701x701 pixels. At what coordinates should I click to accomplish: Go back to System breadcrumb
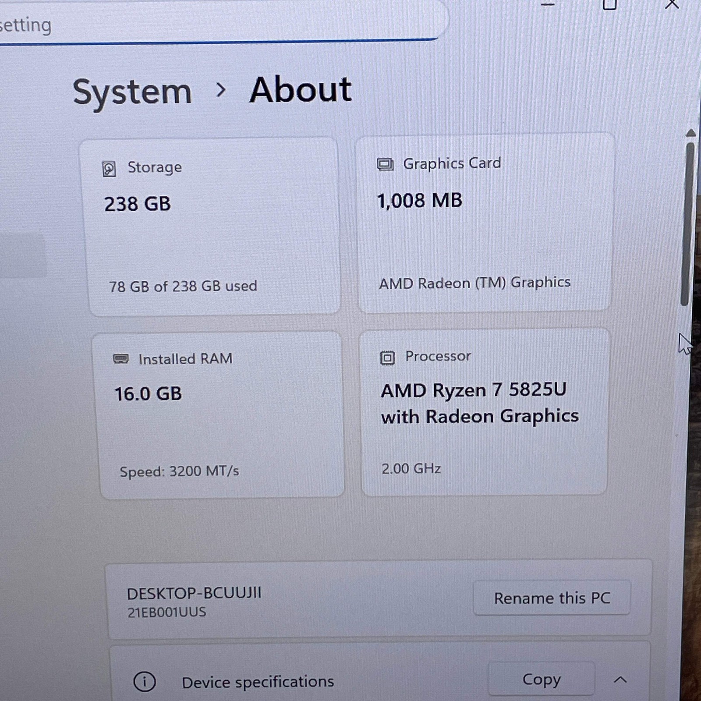click(132, 92)
